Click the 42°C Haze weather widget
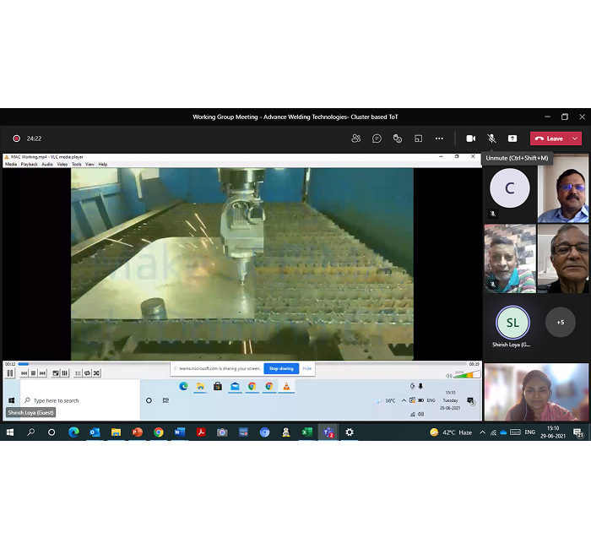This screenshot has height=549, width=591. (x=450, y=432)
